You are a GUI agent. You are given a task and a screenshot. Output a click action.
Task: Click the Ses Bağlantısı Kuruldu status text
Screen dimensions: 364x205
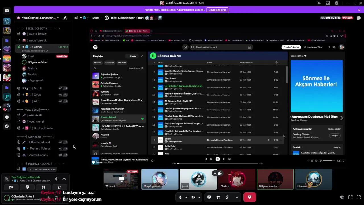click(26, 177)
